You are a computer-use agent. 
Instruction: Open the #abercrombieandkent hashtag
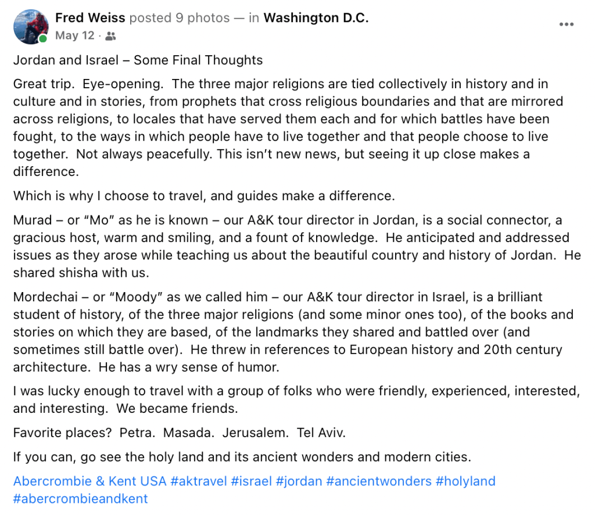81,499
